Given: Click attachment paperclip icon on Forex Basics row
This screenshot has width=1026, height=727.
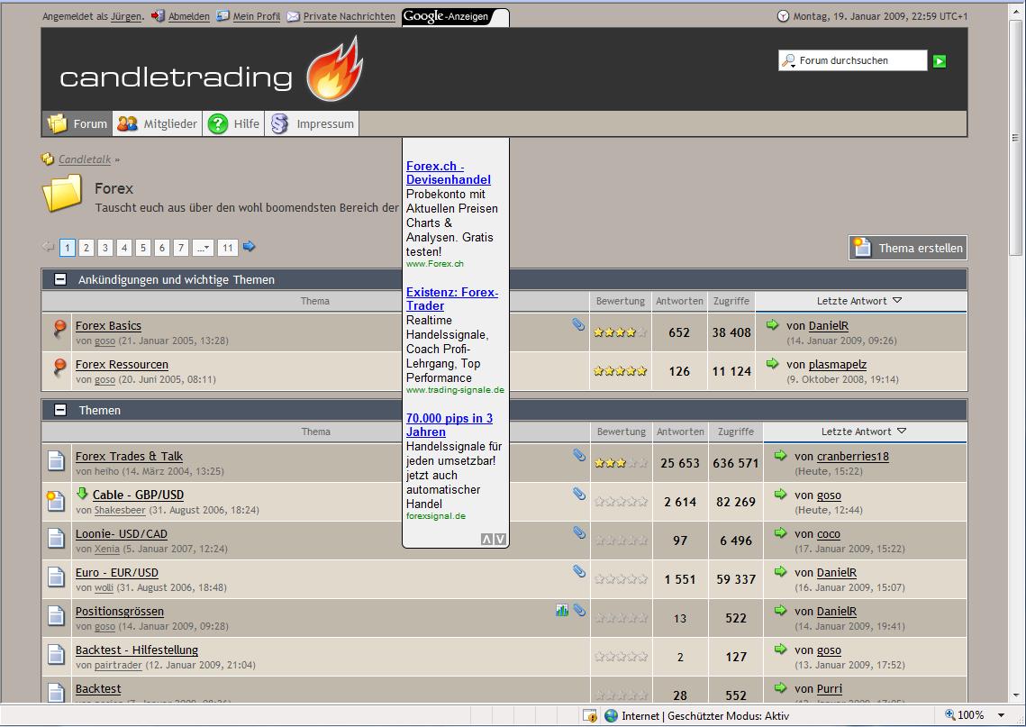Looking at the screenshot, I should 578,325.
